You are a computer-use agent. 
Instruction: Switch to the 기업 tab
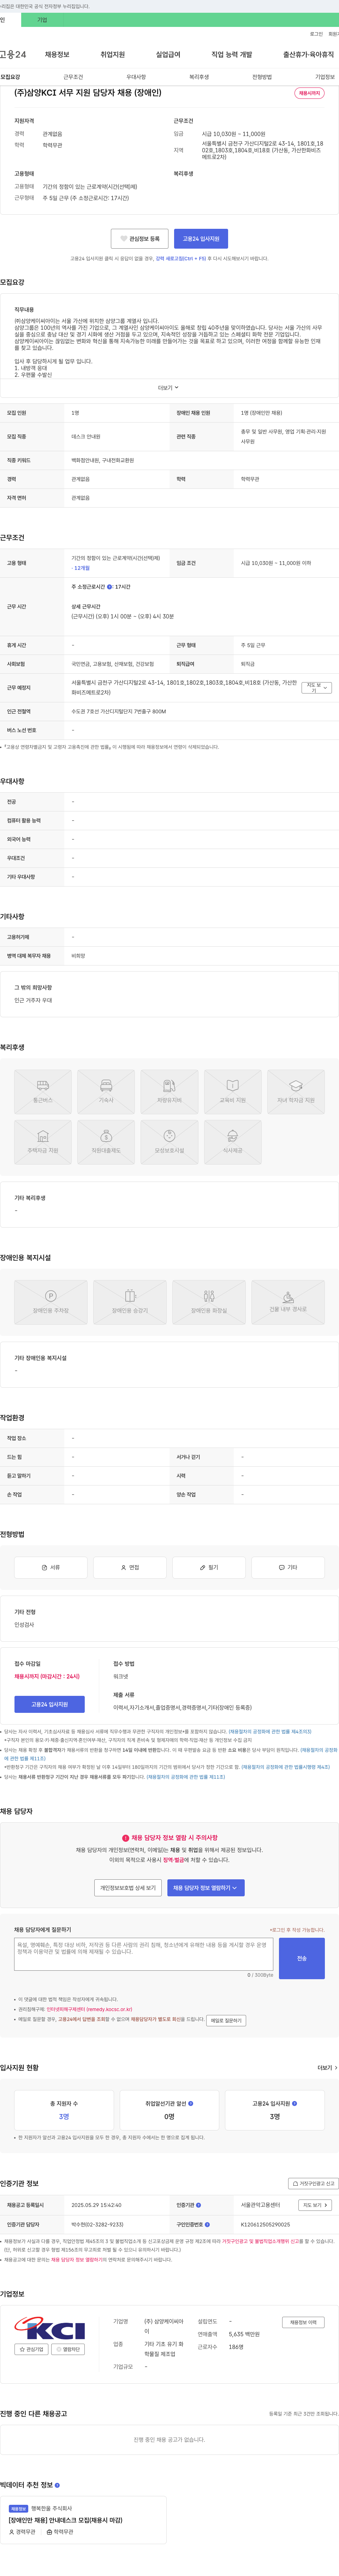click(42, 20)
